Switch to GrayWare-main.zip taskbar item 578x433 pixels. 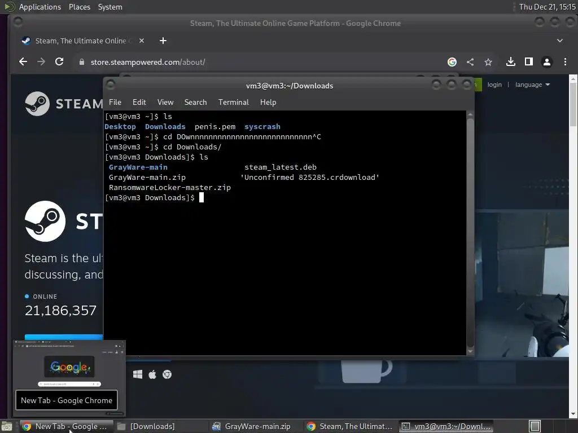256,426
